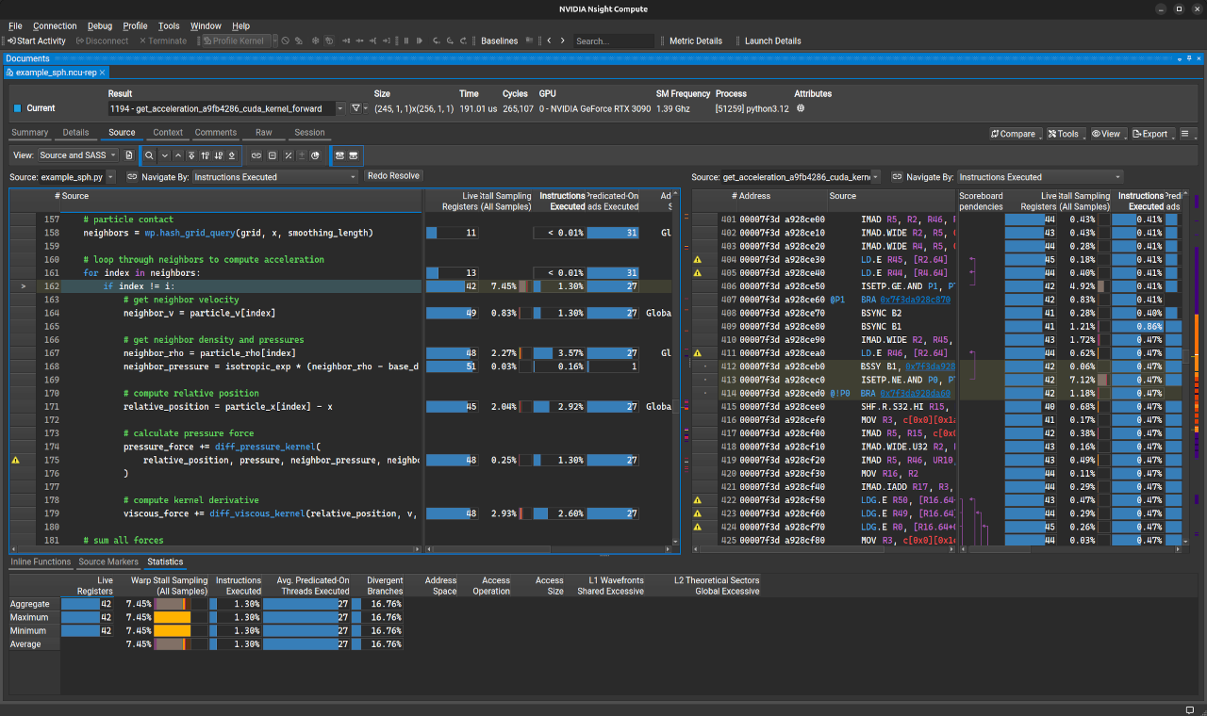Click the link icon beside Source example_sph.py
Screen dimensions: 1207x716
pos(132,177)
